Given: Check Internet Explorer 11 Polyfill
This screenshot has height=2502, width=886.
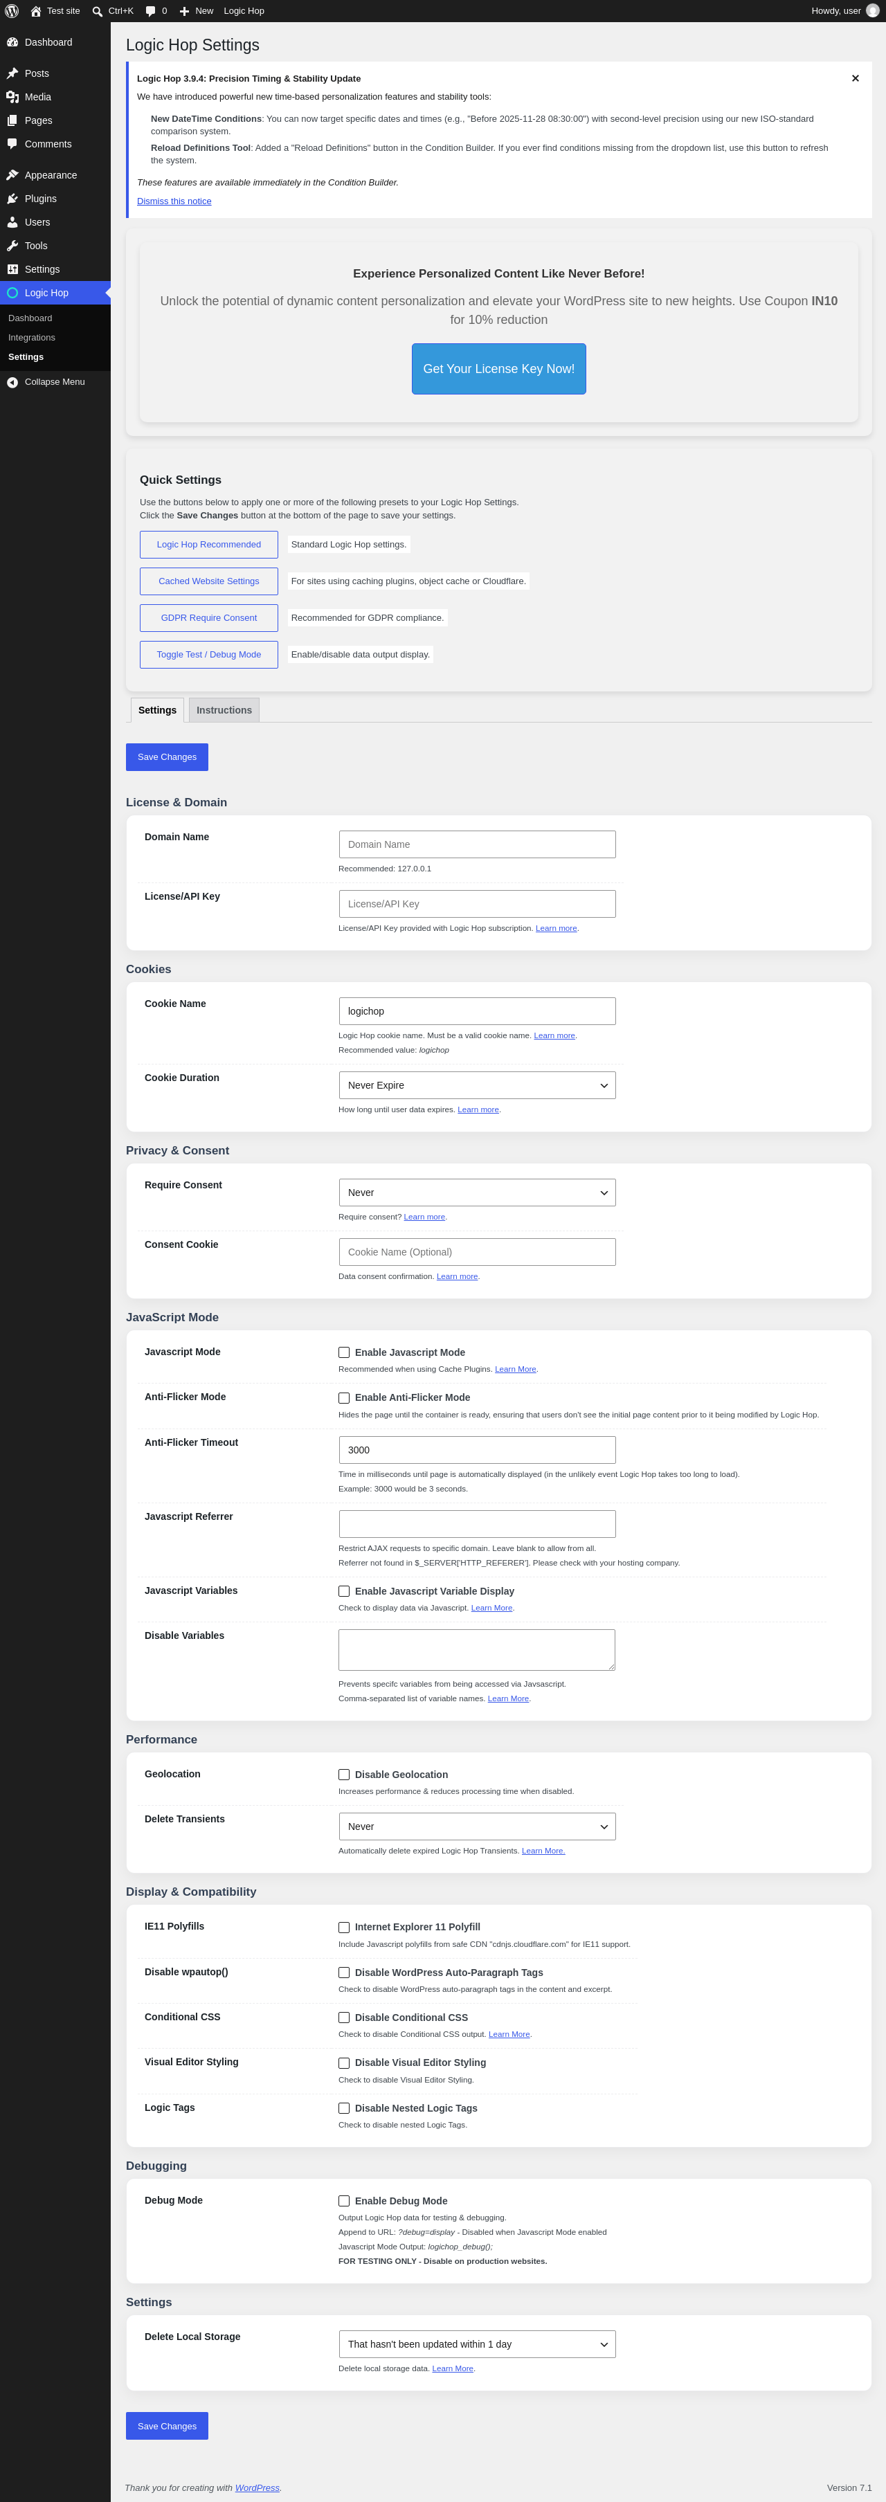Looking at the screenshot, I should point(344,1927).
